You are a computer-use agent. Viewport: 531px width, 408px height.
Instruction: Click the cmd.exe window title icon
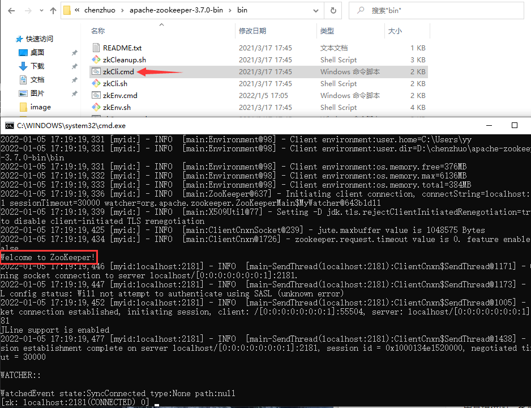(x=9, y=125)
